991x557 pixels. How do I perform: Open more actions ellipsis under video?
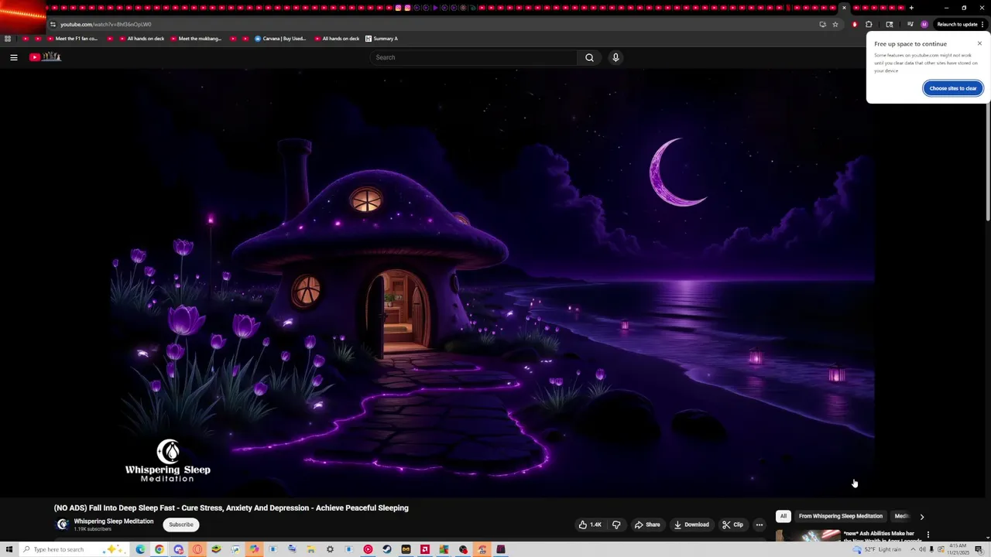(x=759, y=525)
